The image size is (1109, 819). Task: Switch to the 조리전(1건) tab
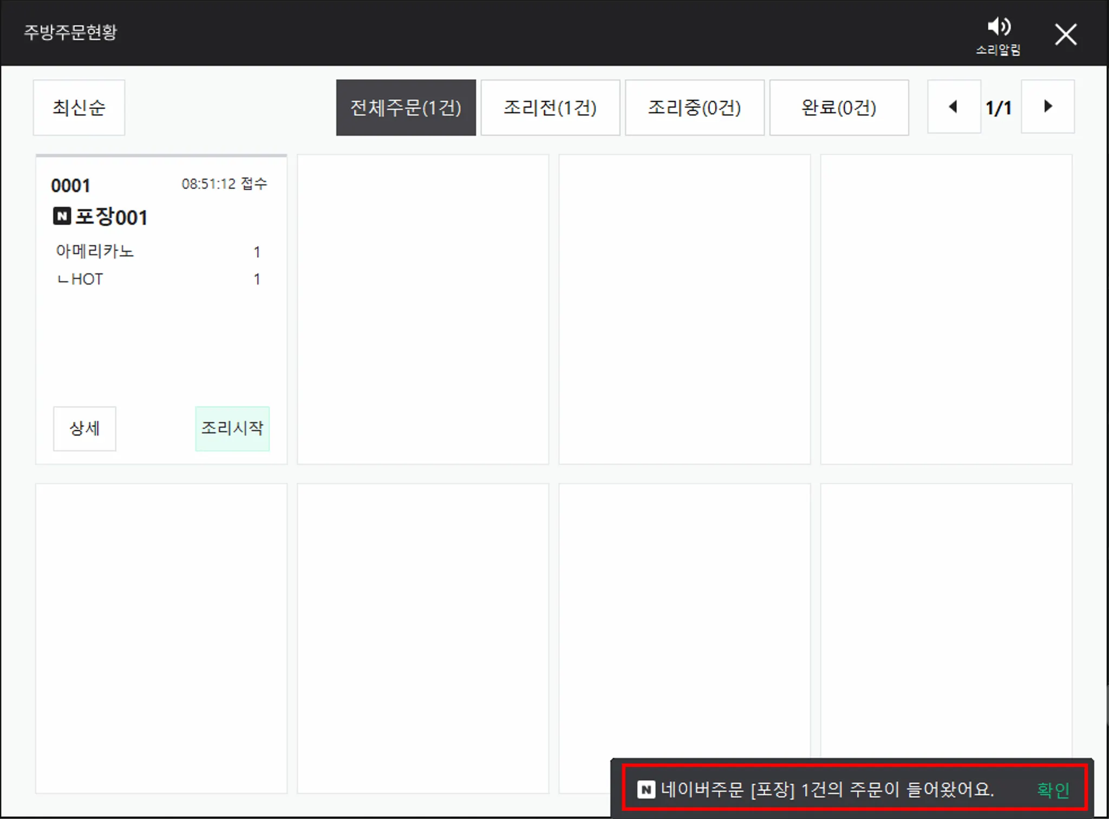tap(550, 108)
